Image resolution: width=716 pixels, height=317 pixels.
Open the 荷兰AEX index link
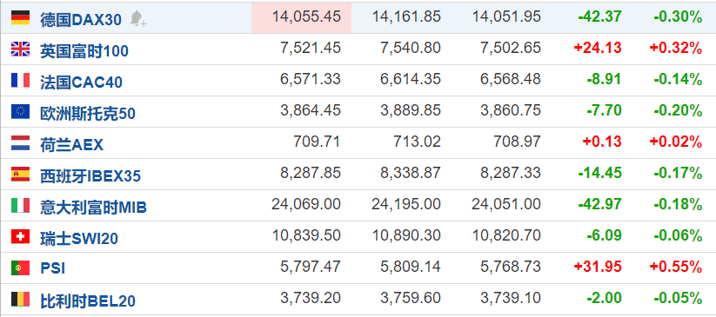click(71, 144)
